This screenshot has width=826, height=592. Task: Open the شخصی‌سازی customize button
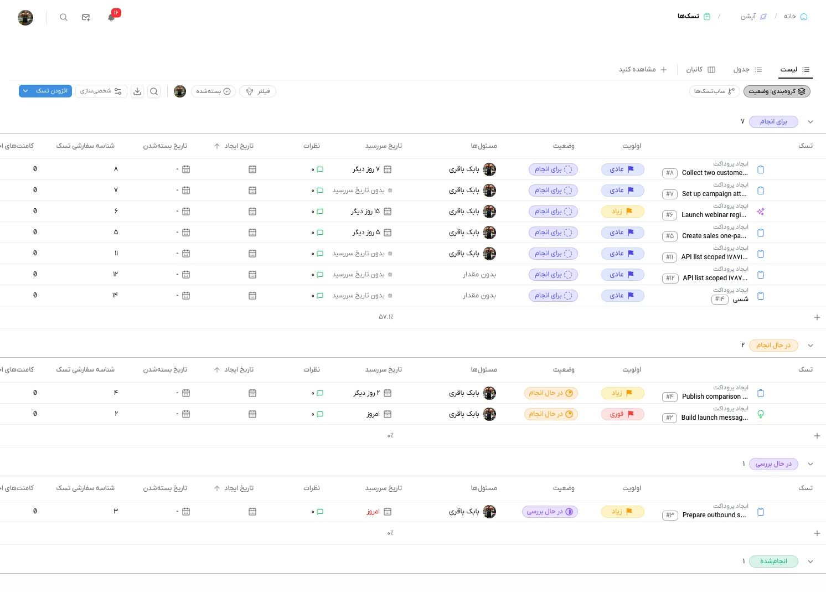point(101,91)
